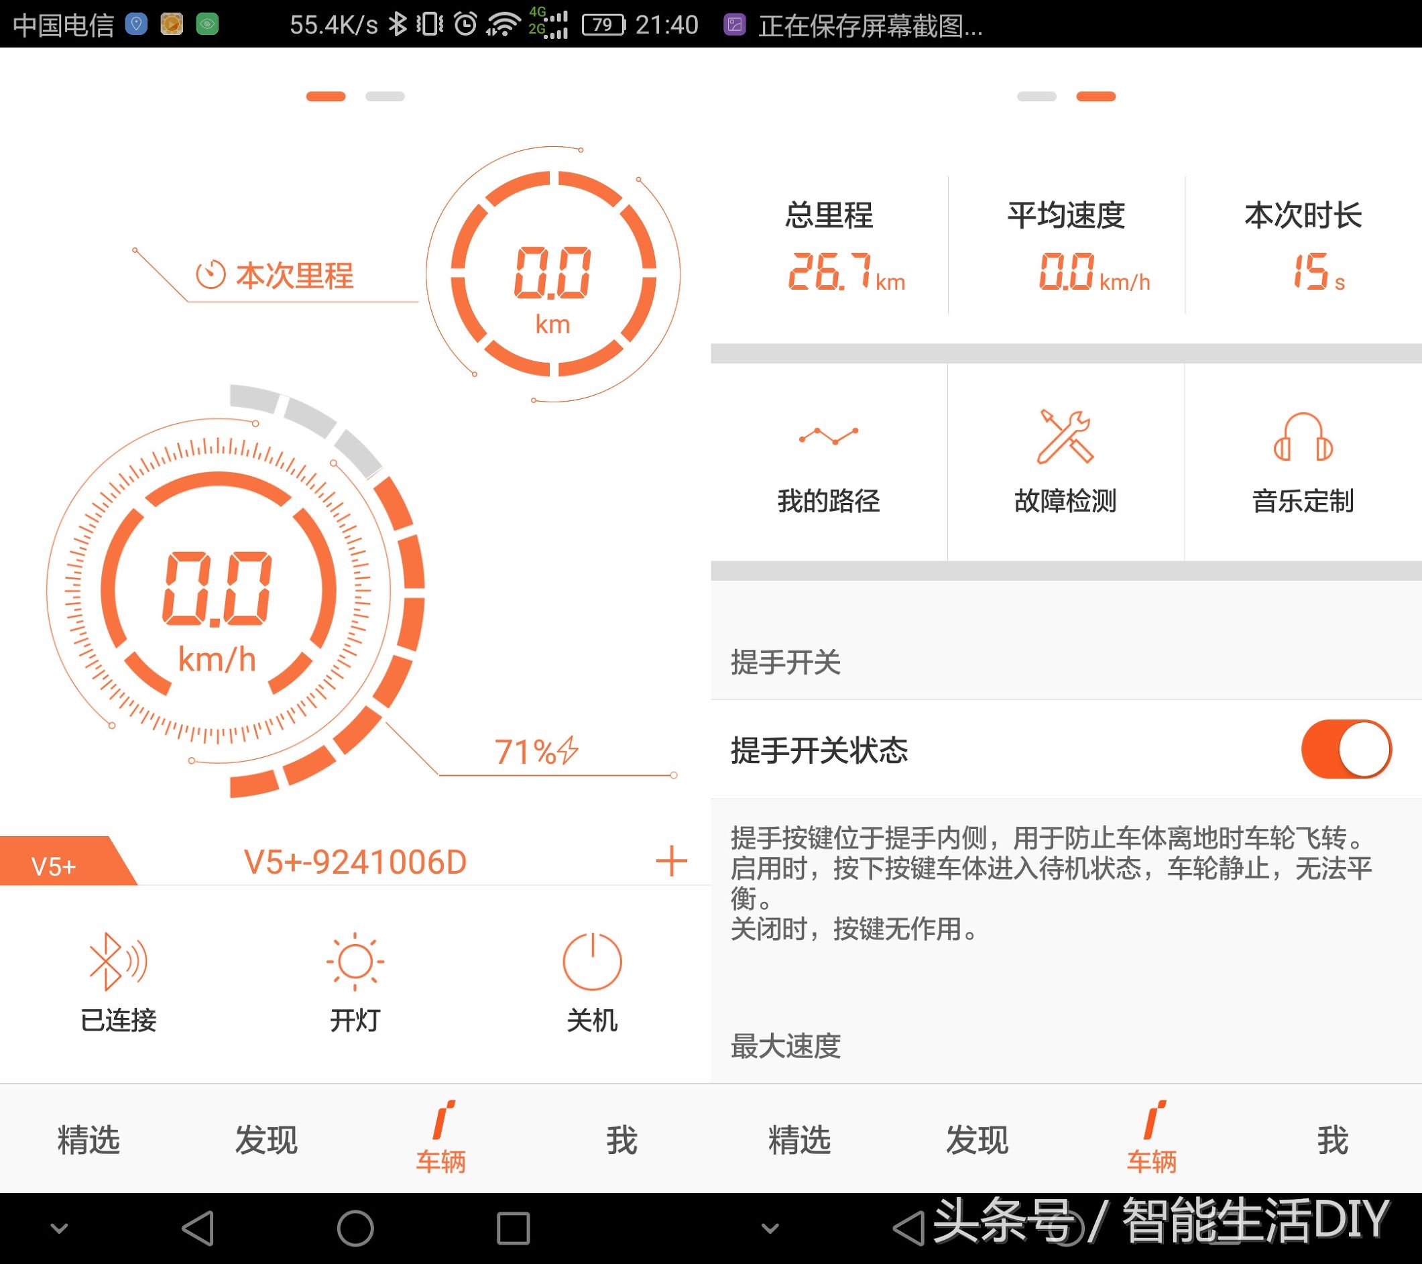Tap the plus to add a device
This screenshot has height=1264, width=1422.
(x=670, y=862)
